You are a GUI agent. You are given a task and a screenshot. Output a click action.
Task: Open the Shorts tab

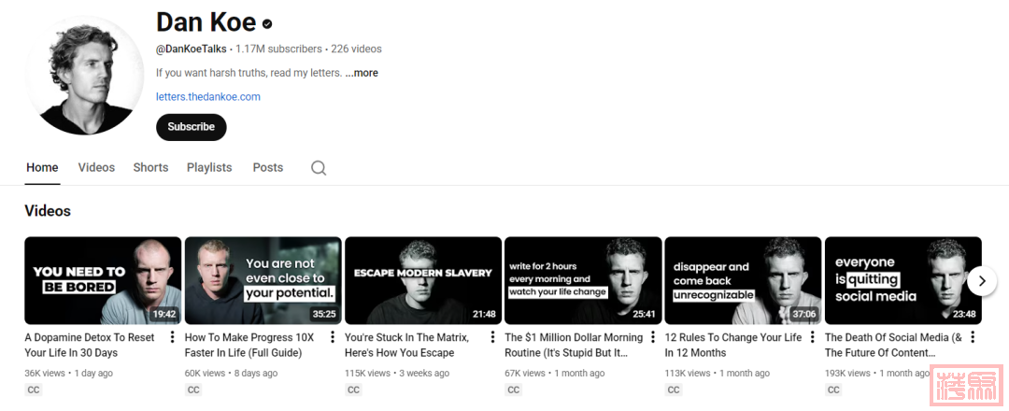pos(150,168)
